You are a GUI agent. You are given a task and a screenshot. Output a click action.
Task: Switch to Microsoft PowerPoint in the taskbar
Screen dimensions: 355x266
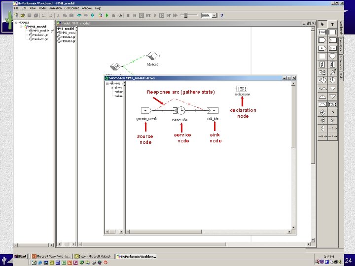pyautogui.click(x=52, y=257)
